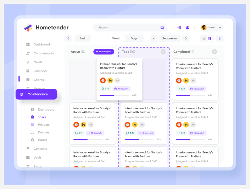The height and width of the screenshot is (189, 250).
Task: Click the Devices icon in sub-menu
Action: pyautogui.click(x=32, y=132)
